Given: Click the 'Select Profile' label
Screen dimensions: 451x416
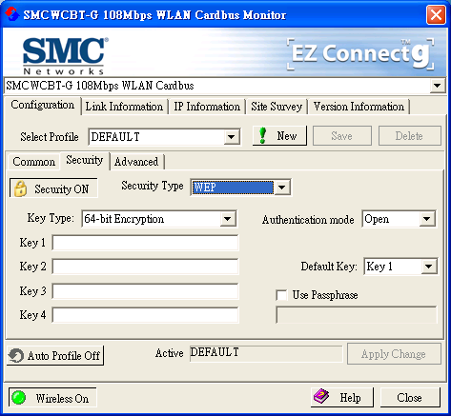Looking at the screenshot, I should 50,137.
